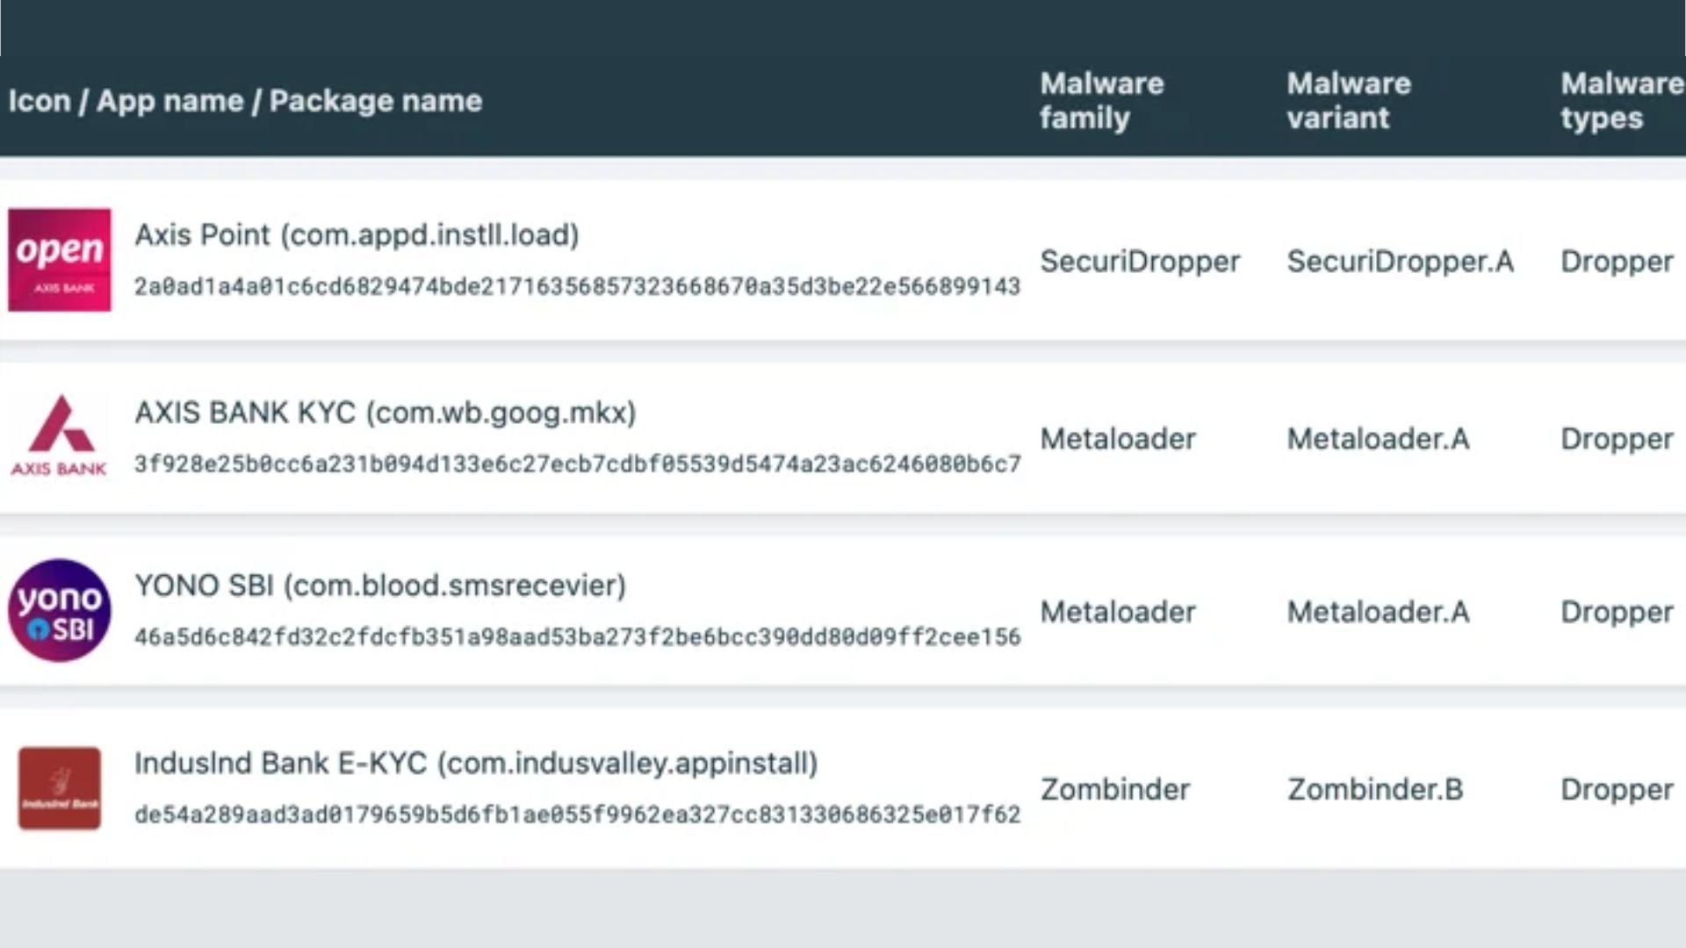Select the Zombinder family cell
Screen dimensions: 1686x948
coord(1114,789)
